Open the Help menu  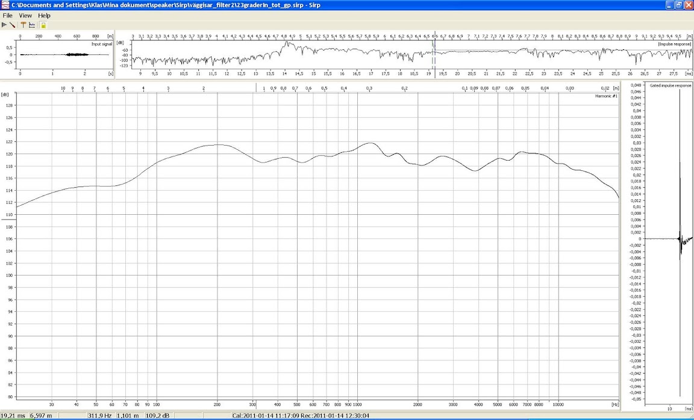click(x=45, y=15)
